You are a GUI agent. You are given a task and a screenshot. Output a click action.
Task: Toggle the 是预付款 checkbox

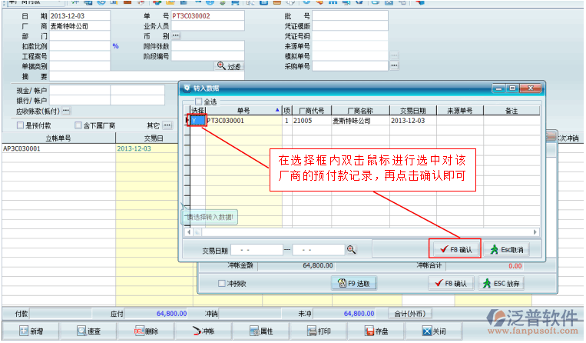point(21,125)
